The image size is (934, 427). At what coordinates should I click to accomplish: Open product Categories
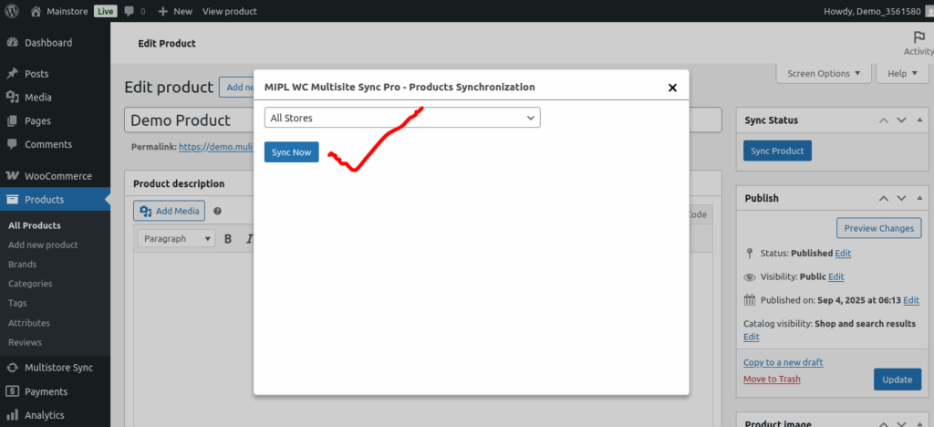(x=30, y=284)
